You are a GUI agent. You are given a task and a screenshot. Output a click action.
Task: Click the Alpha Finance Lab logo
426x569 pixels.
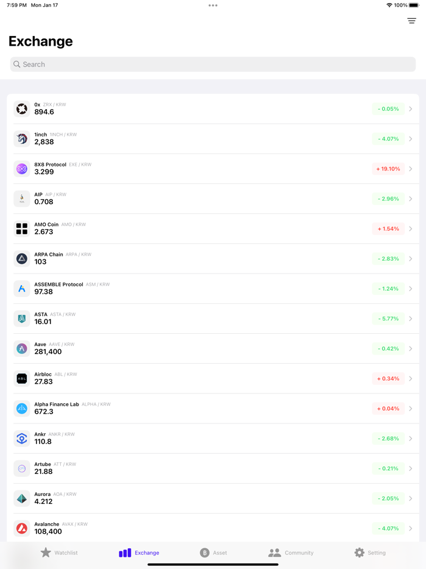pos(22,408)
